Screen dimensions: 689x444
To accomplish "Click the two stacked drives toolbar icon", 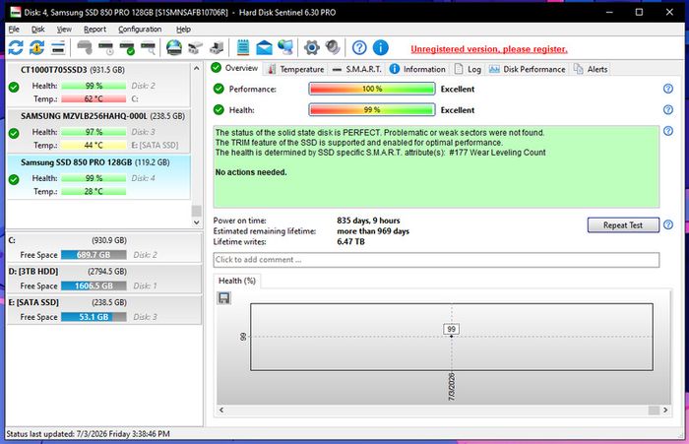I will pos(195,47).
